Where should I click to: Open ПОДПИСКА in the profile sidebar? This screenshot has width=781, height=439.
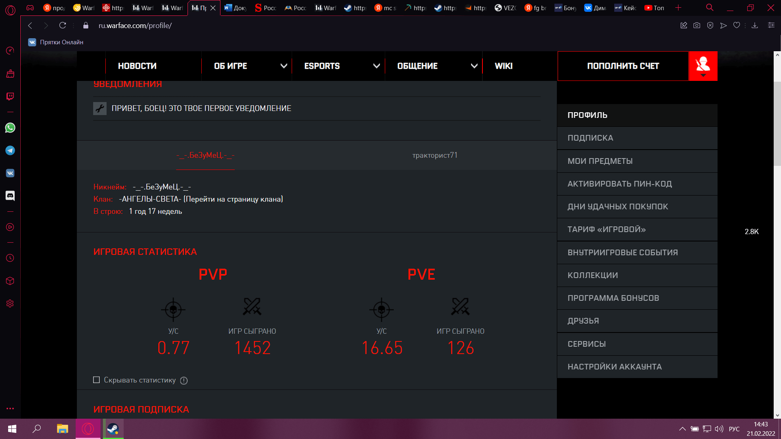[637, 138]
